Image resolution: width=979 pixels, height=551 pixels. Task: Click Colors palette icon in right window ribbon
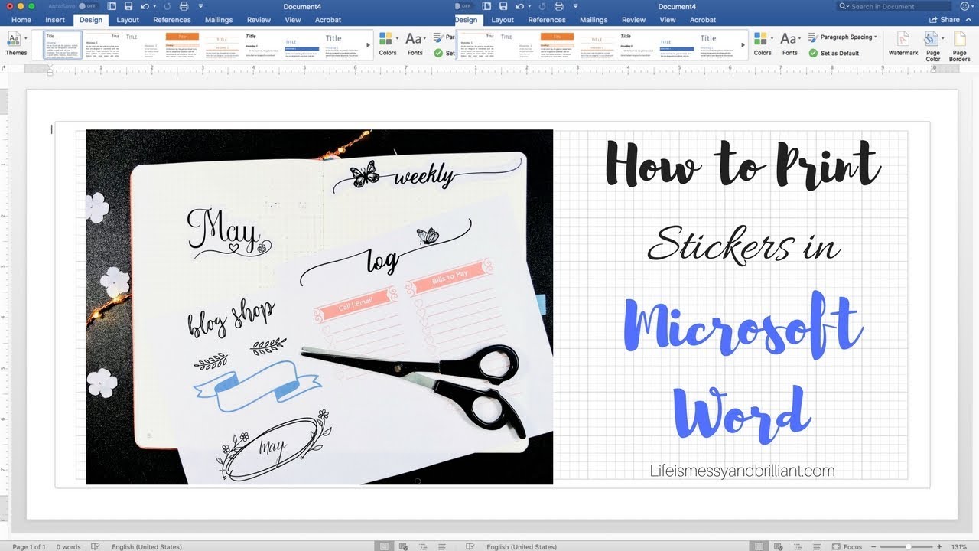[x=760, y=38]
